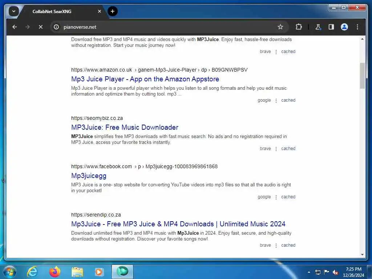Click the Mp3juicegg-100083969861868 breadcrumb text
372x279 pixels.
click(x=182, y=166)
